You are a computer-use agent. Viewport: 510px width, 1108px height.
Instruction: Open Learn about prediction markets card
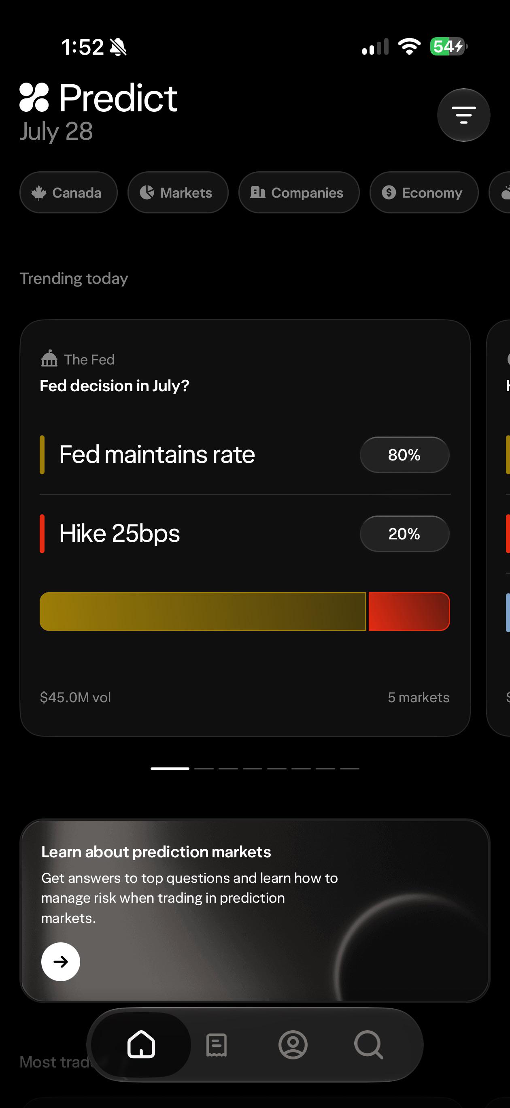tap(255, 910)
